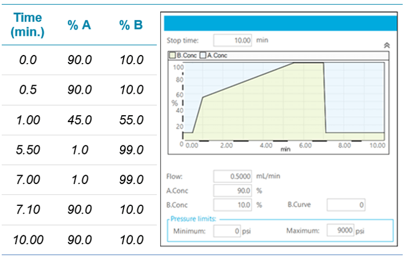
Task: Select the Flow rate input box
Action: pos(233,176)
